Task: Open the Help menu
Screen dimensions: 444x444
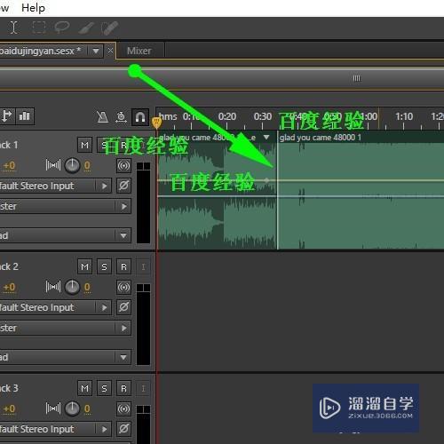Action: tap(33, 8)
